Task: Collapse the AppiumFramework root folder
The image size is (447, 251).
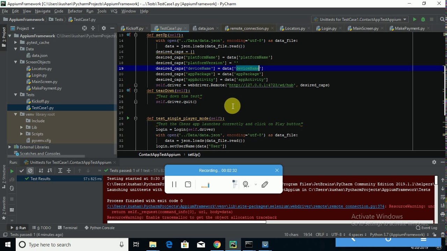Action: point(10,36)
